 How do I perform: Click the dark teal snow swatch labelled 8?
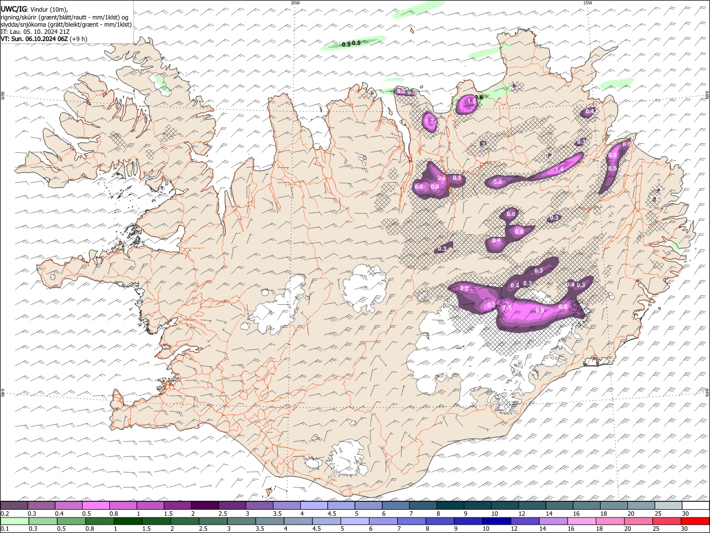[x=450, y=505]
